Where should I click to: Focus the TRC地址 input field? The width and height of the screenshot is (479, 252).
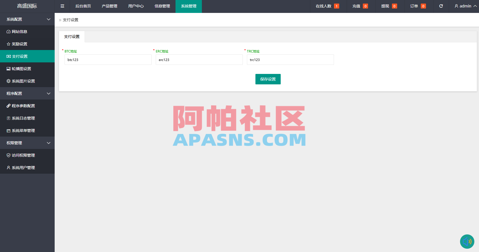pos(290,60)
